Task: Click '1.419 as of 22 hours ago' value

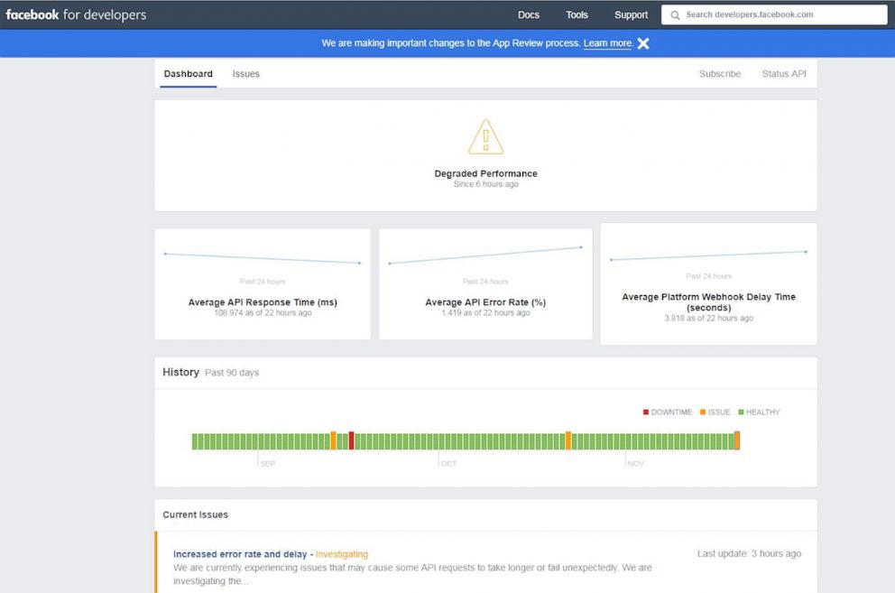Action: pos(485,312)
